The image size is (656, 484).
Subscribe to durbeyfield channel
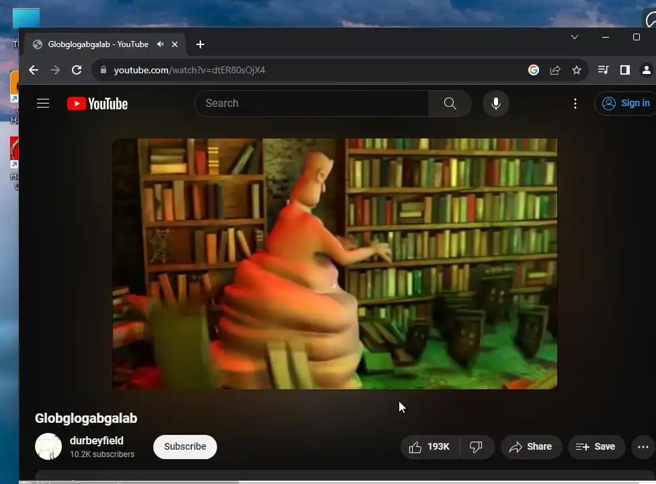click(x=185, y=446)
